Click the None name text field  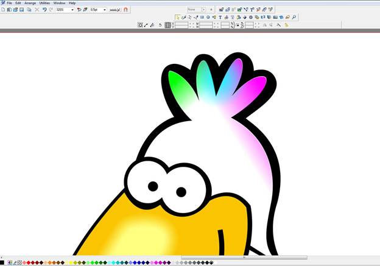coord(194,10)
